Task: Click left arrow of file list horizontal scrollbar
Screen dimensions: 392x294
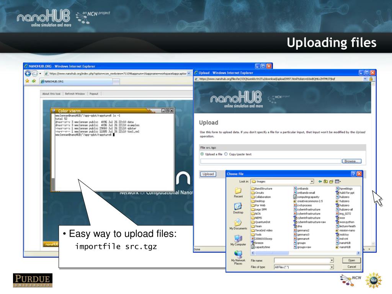Action: [x=253, y=253]
